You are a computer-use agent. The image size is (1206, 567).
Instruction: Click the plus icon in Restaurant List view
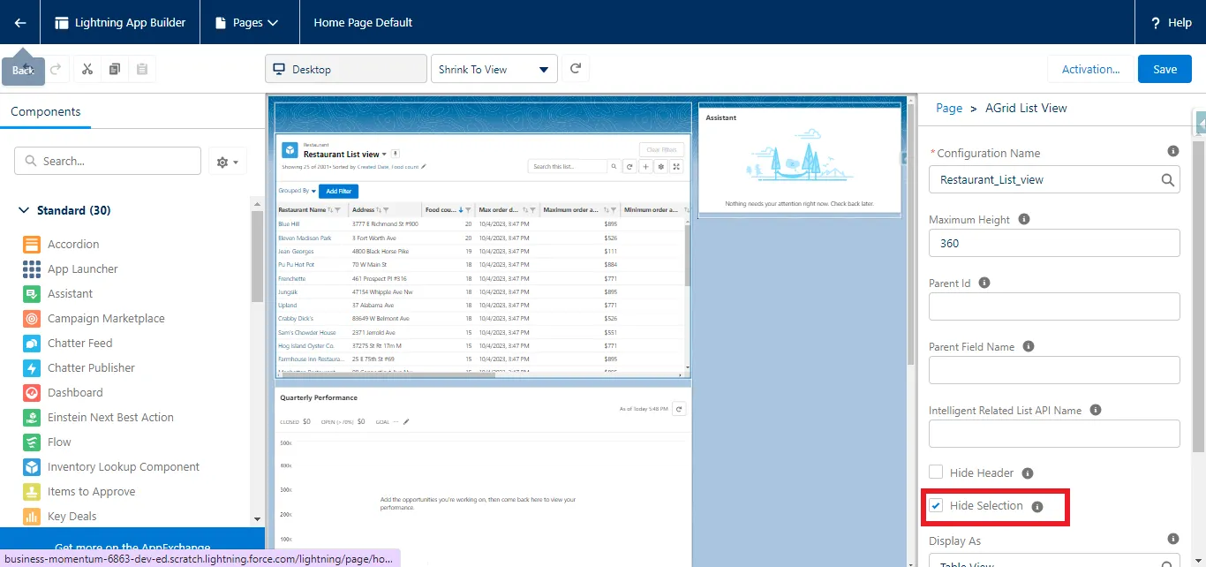click(x=645, y=166)
